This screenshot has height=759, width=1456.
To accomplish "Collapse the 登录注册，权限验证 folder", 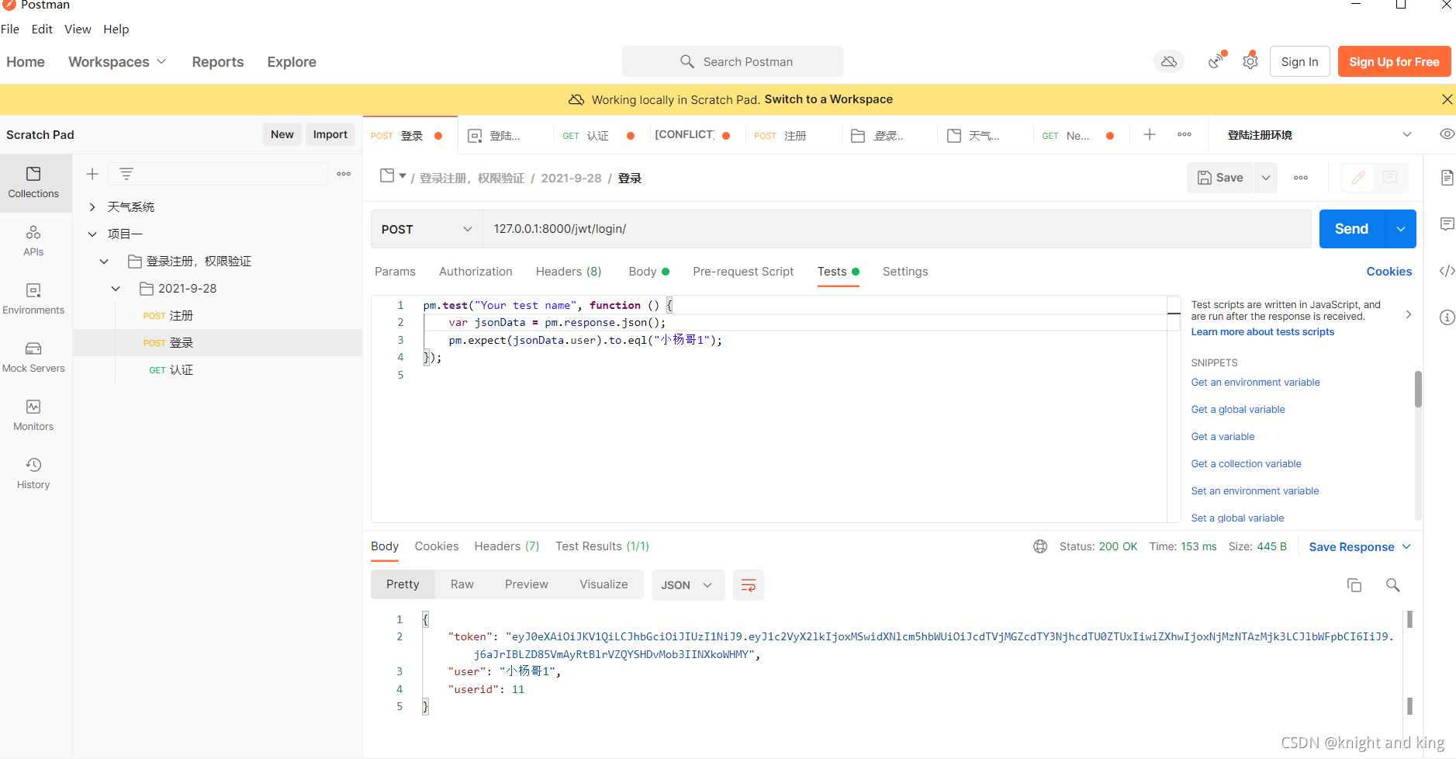I will point(104,261).
